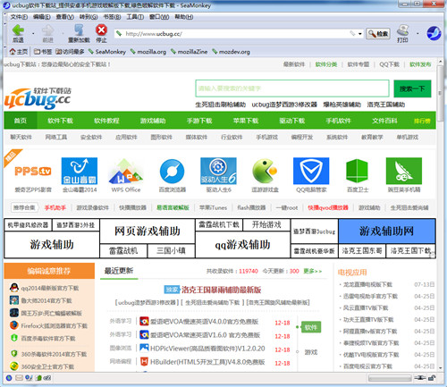The width and height of the screenshot is (447, 387).
Task: Click the security padlock icon in status bar
Action: point(432,378)
